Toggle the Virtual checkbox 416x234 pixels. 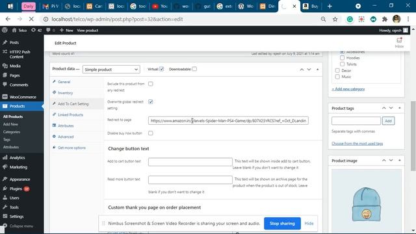pyautogui.click(x=162, y=69)
